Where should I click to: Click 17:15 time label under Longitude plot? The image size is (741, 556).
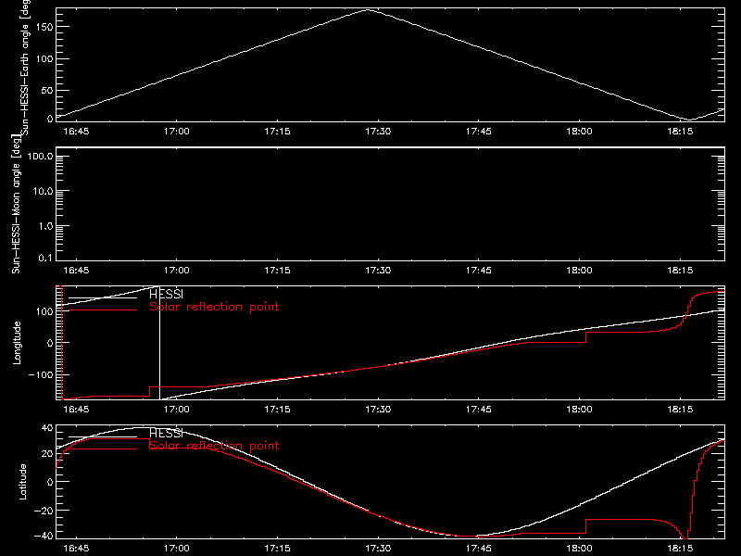tap(277, 410)
